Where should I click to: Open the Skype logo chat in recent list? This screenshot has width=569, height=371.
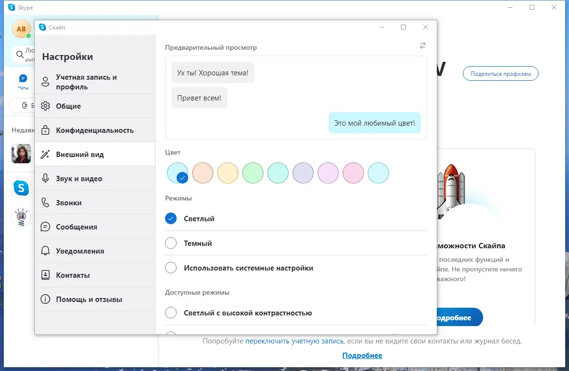coord(21,188)
